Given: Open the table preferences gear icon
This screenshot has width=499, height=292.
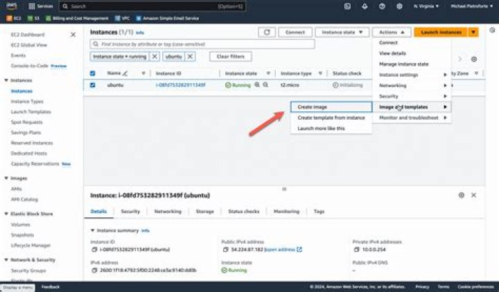Looking at the screenshot, I should pyautogui.click(x=473, y=60).
